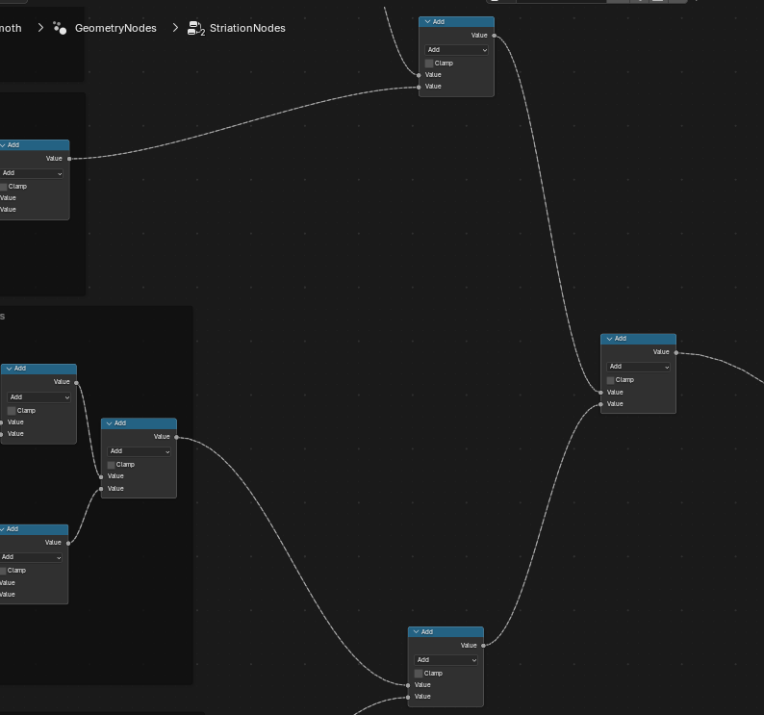The height and width of the screenshot is (715, 764).
Task: Enable Clamp on Add node feeding bottommost node
Action: coord(112,465)
